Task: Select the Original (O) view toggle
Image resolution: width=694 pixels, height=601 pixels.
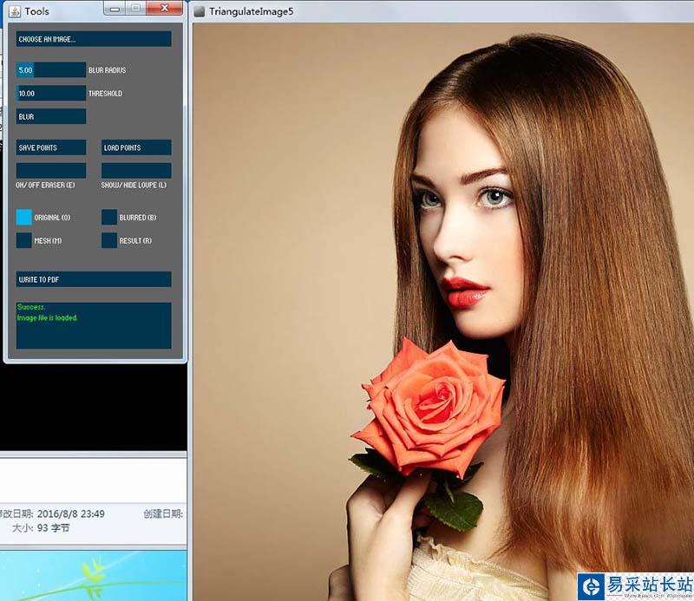Action: point(24,218)
